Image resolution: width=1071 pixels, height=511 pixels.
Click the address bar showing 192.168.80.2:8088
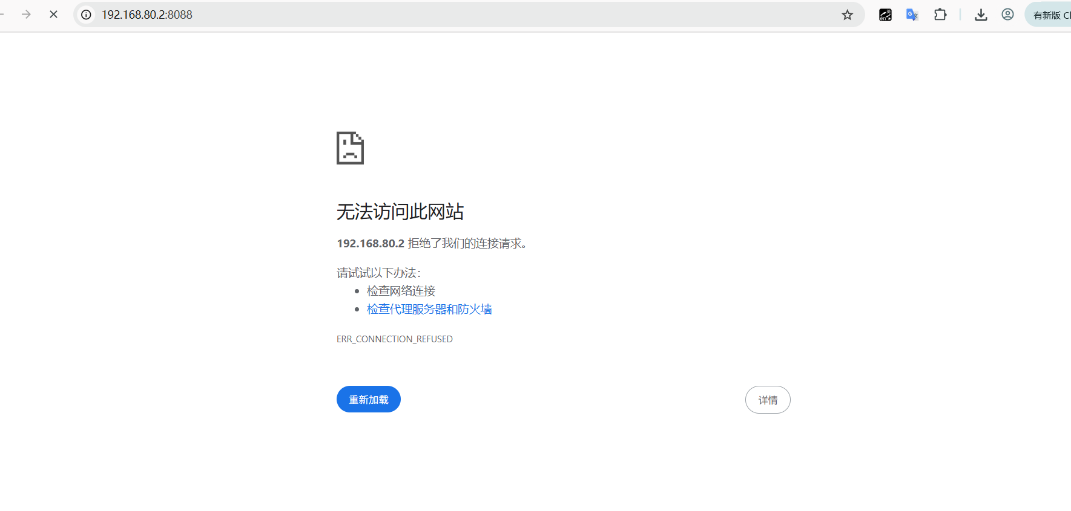click(424, 15)
